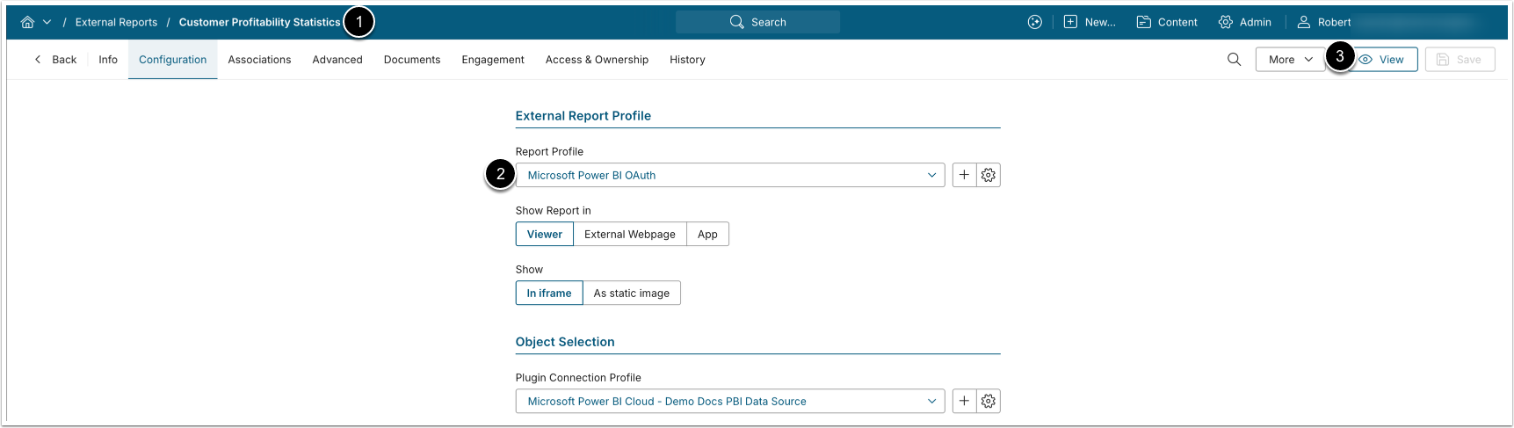Go to External Reports breadcrumb link
1514x428 pixels.
(x=116, y=22)
